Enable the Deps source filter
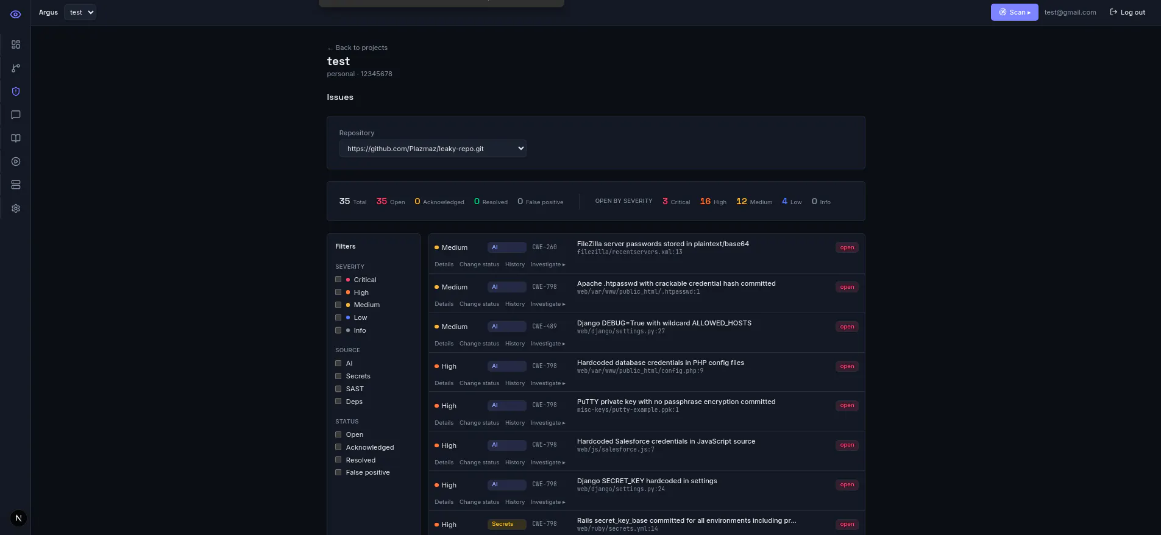The width and height of the screenshot is (1161, 535). click(338, 401)
